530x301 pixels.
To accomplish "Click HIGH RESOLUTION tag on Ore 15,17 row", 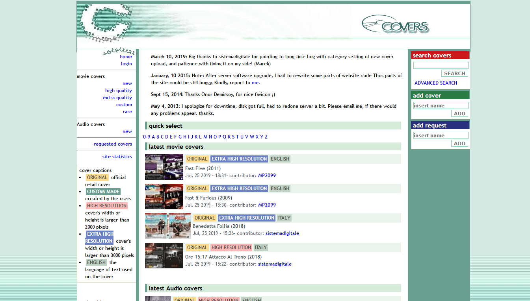I will pos(231,247).
